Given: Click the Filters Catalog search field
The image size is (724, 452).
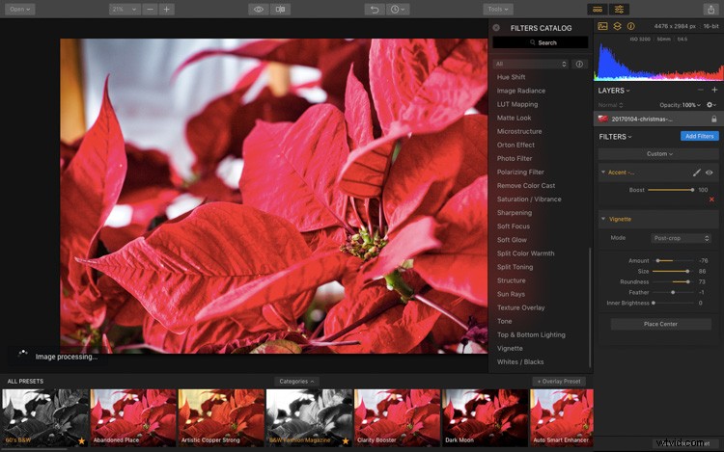Looking at the screenshot, I should (x=541, y=42).
